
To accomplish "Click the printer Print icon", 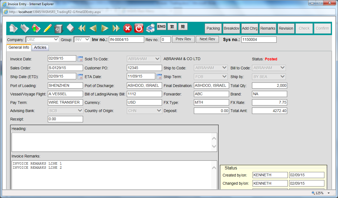I will pyautogui.click(x=150, y=28).
